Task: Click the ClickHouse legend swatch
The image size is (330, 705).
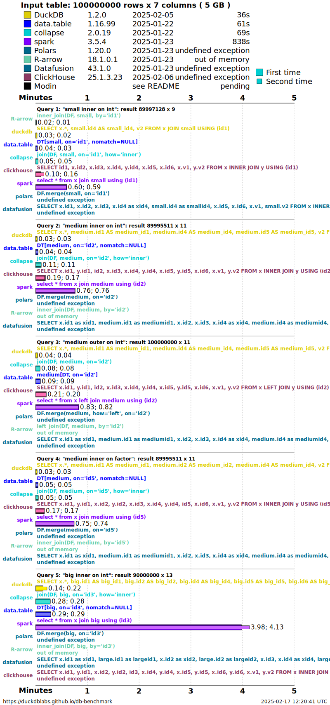Action: [27, 77]
